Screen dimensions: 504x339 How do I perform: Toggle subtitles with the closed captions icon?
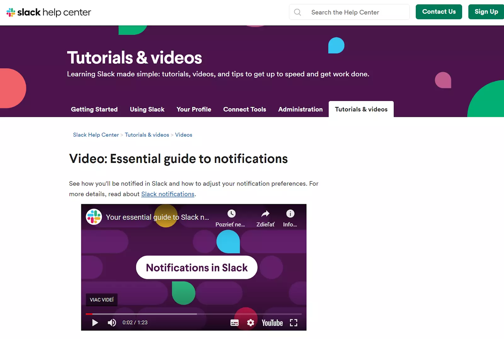click(234, 323)
